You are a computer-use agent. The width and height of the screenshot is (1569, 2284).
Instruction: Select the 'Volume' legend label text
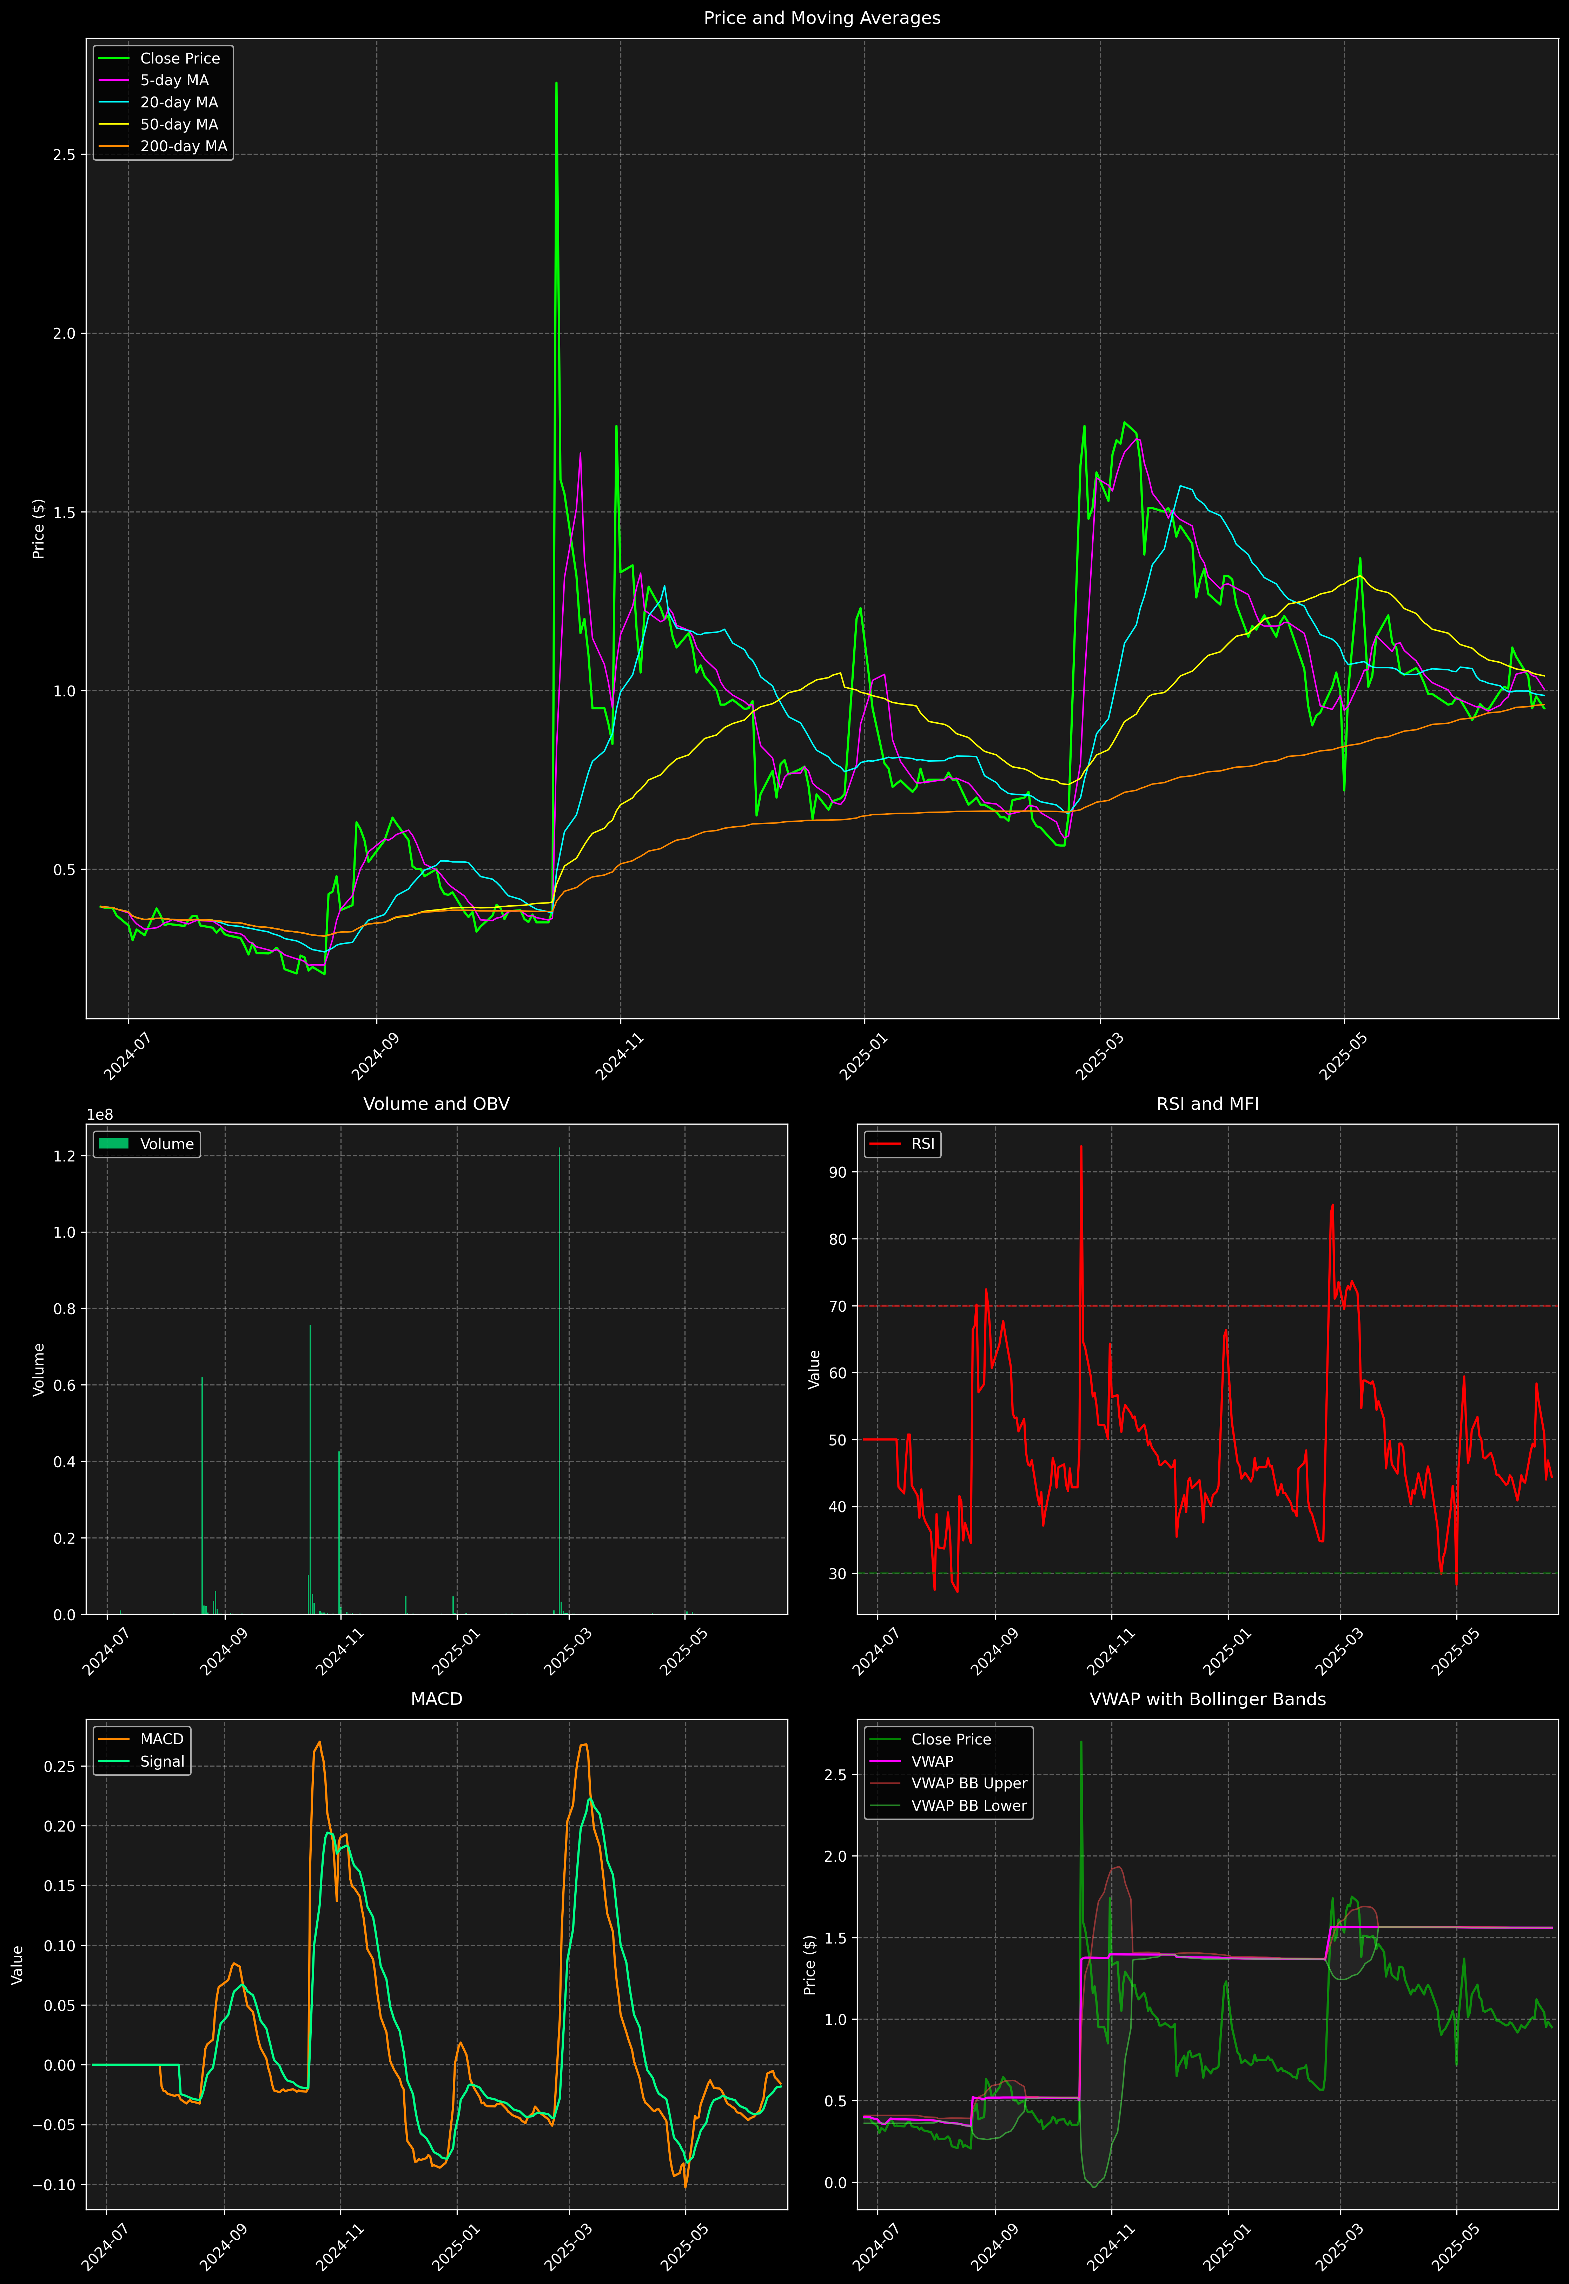pos(167,1144)
